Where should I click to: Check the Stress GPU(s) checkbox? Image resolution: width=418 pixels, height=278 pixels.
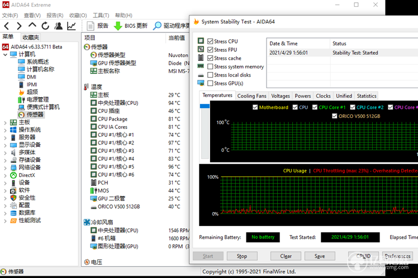[210, 83]
